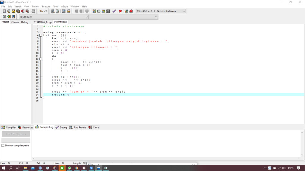Switch to the 119410065_1.cpp editor tab
The height and width of the screenshot is (171, 305).
tap(43, 22)
